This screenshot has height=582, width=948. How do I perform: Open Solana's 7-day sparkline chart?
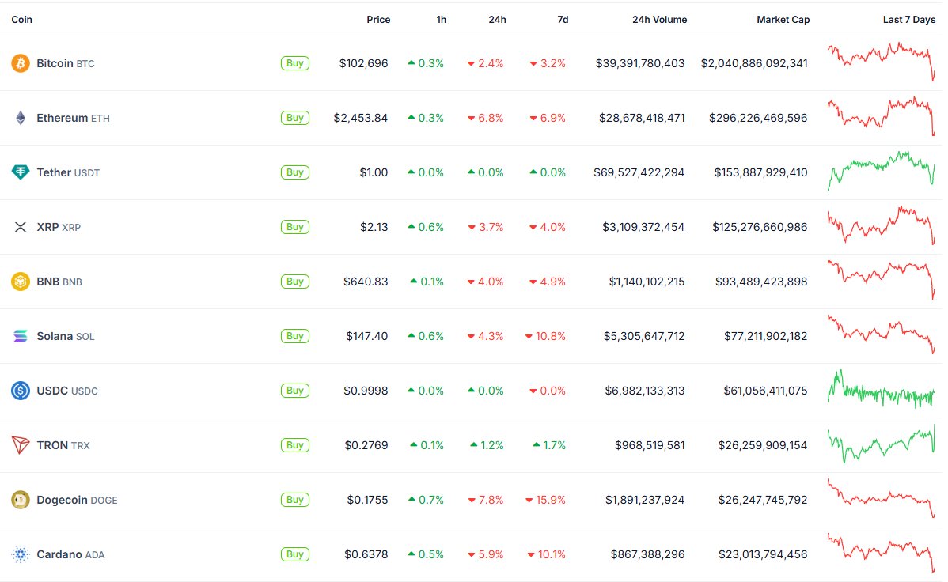click(x=881, y=334)
